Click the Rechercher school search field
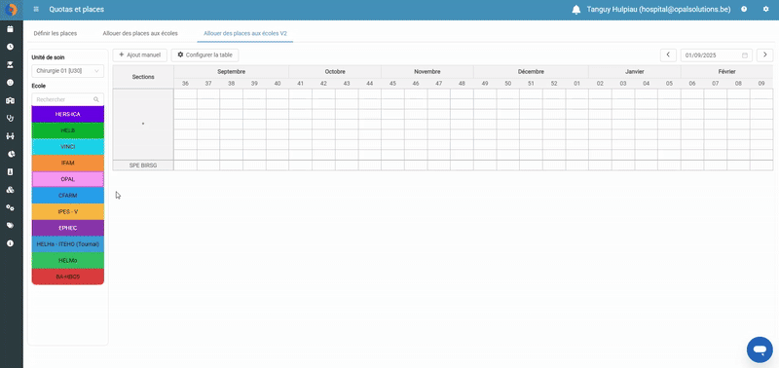Viewport: 779px width, 368px height. pos(67,99)
